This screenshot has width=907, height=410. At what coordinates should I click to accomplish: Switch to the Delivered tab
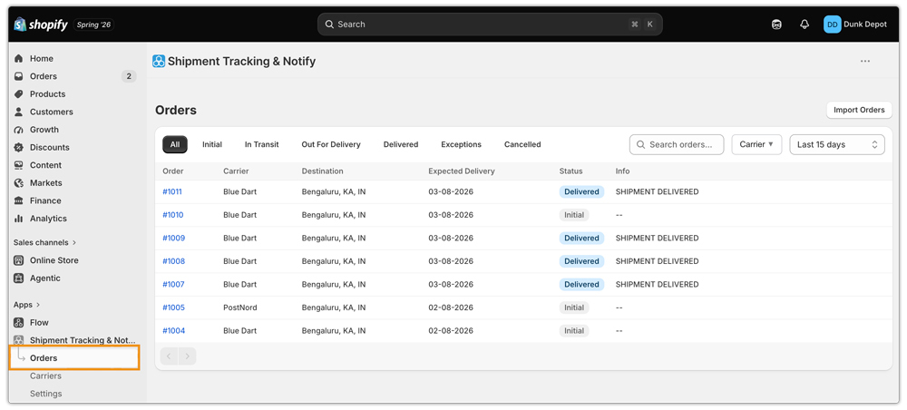coord(401,144)
